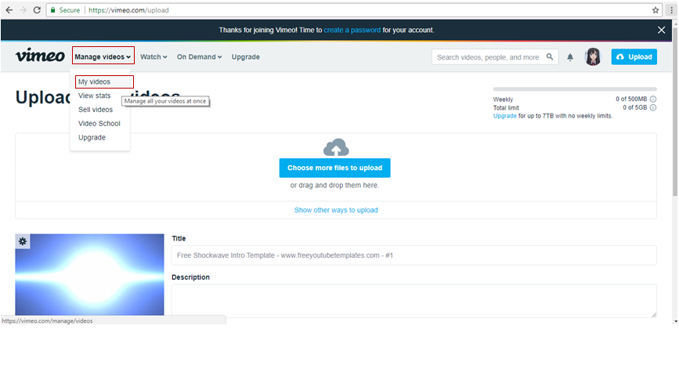Dismiss the join Vimeo banner
Image resolution: width=679 pixels, height=391 pixels.
pos(661,30)
